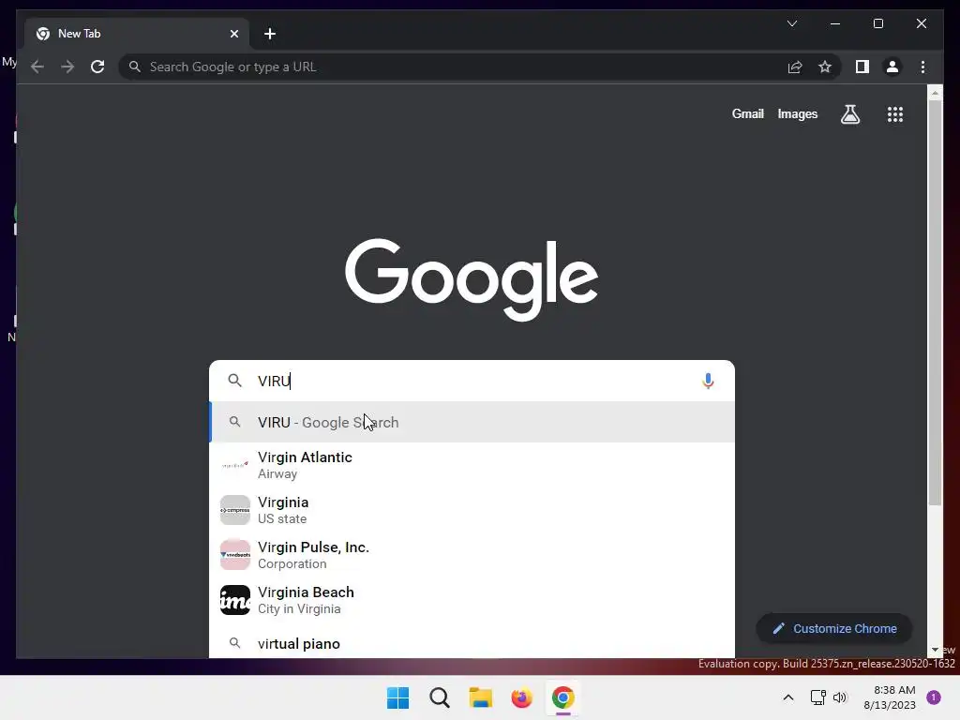Click Virgin Pulse logo thumbnail

pos(235,555)
